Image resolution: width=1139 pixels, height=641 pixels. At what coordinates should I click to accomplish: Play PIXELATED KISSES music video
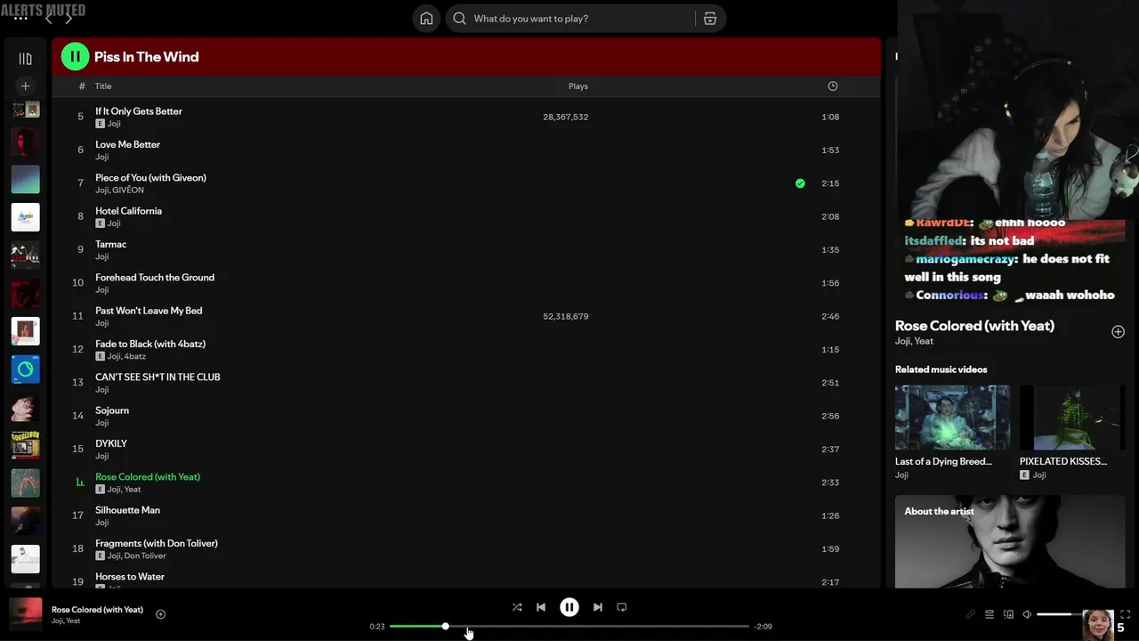(x=1073, y=418)
